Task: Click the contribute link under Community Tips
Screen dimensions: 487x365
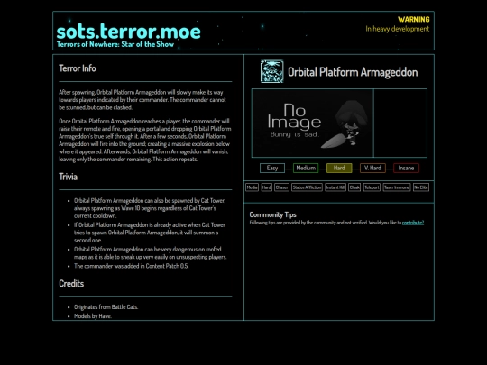Action: click(413, 223)
